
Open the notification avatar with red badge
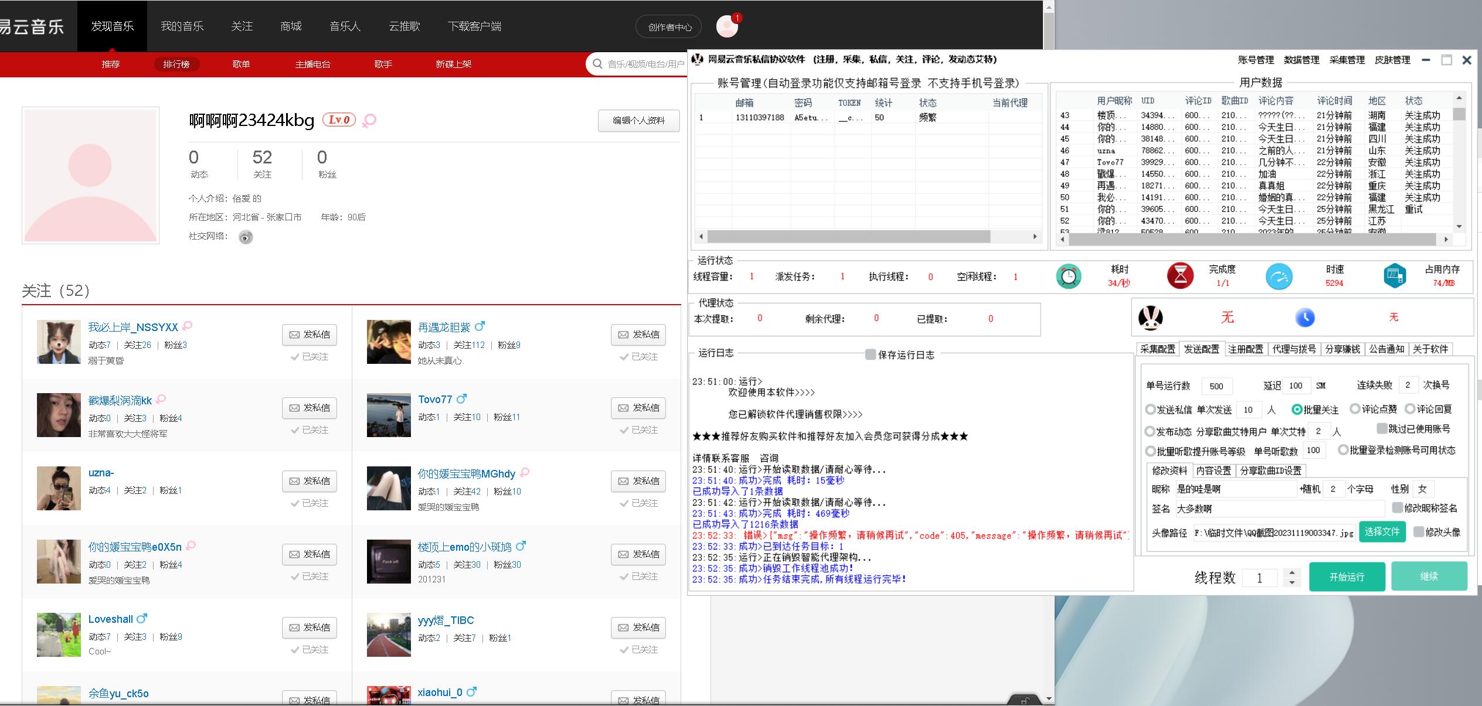click(x=727, y=26)
